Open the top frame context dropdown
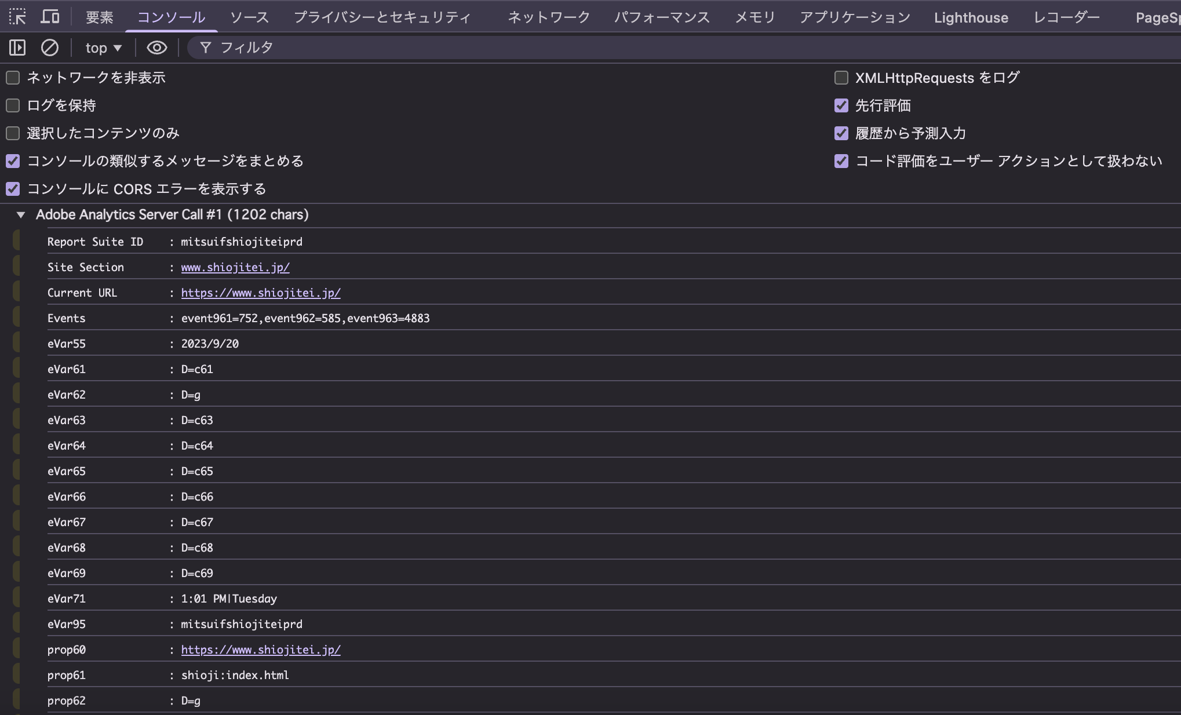Viewport: 1181px width, 715px height. 103,48
